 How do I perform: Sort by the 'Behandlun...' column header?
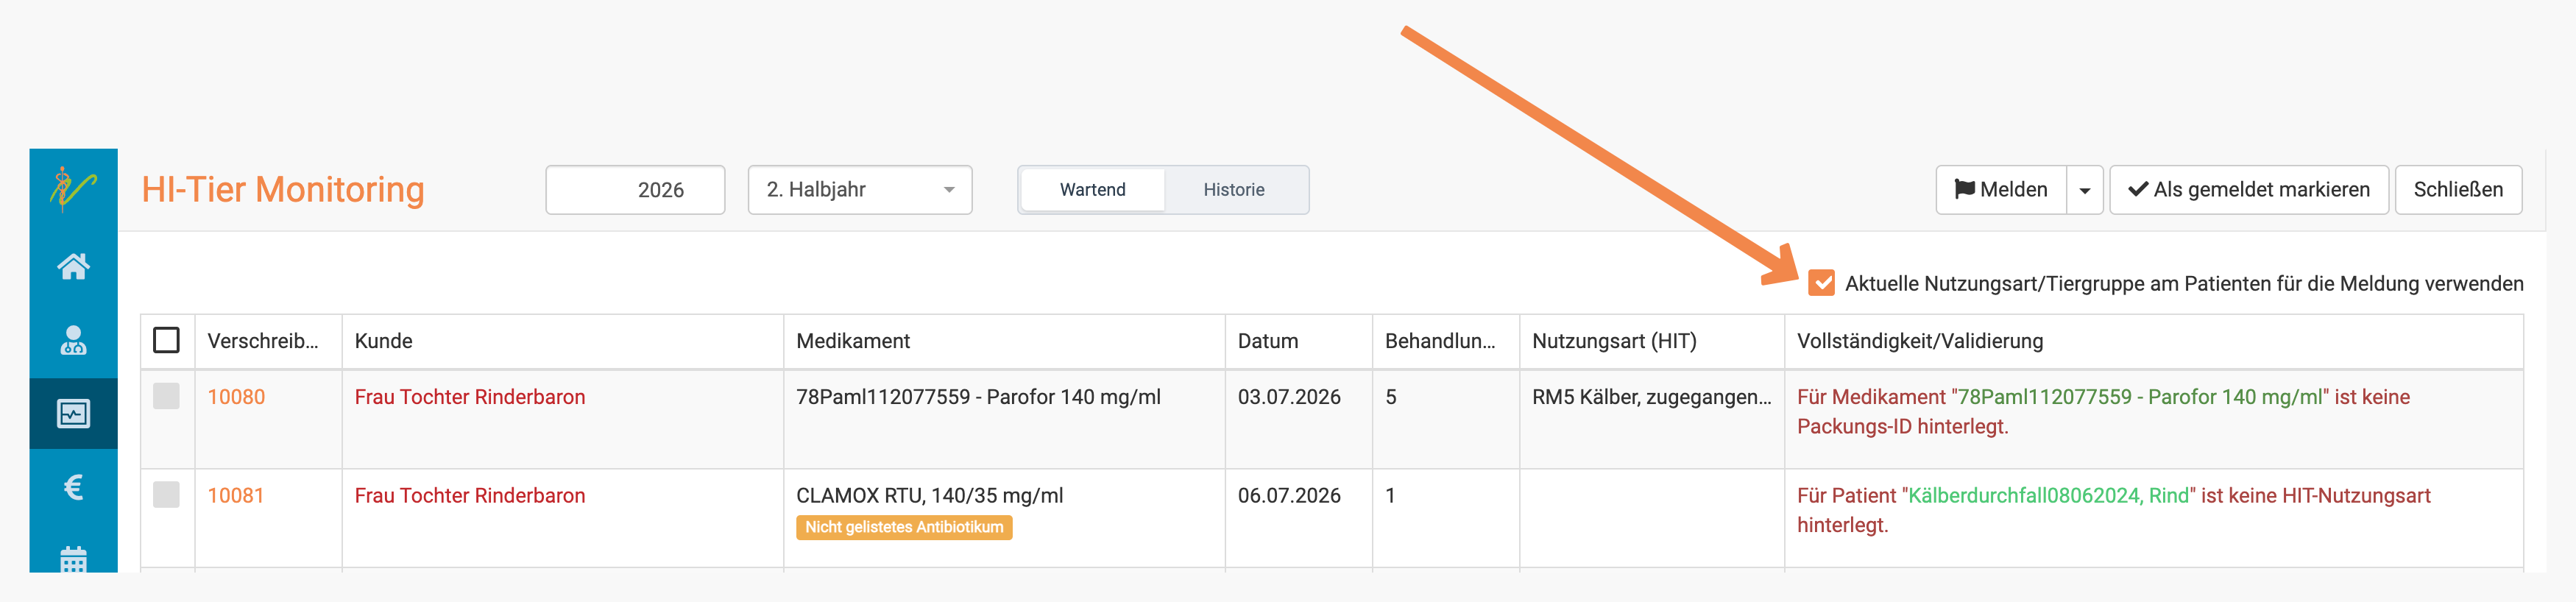coord(1445,341)
